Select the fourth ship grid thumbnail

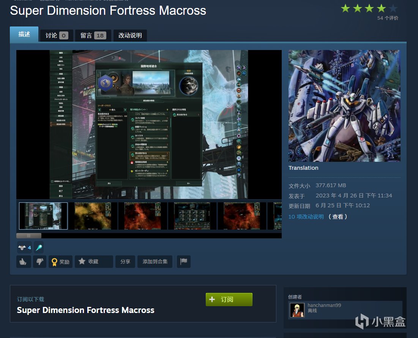[x=192, y=216]
